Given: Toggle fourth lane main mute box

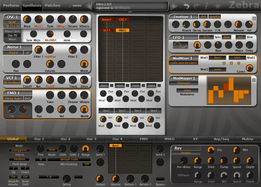Looking at the screenshot, I should click(159, 86).
